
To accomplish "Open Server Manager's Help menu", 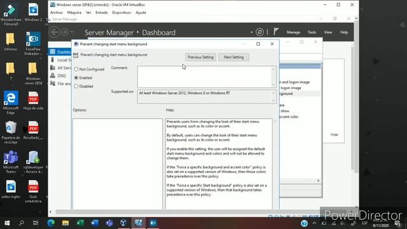I will (x=344, y=32).
